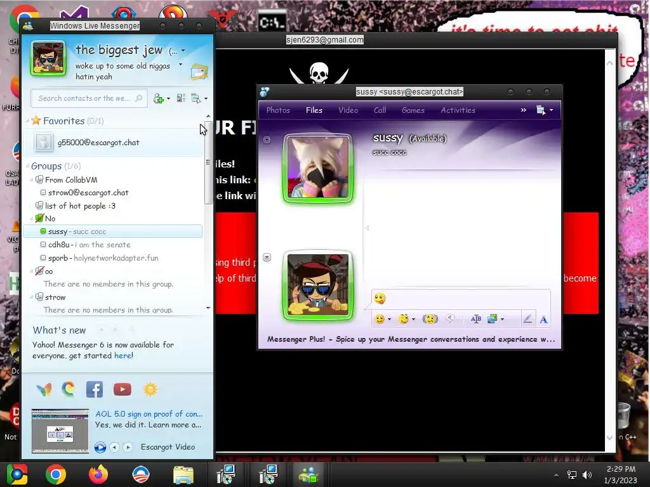Open the Activities tab in chat
Screen dimensions: 650x487
click(x=458, y=110)
